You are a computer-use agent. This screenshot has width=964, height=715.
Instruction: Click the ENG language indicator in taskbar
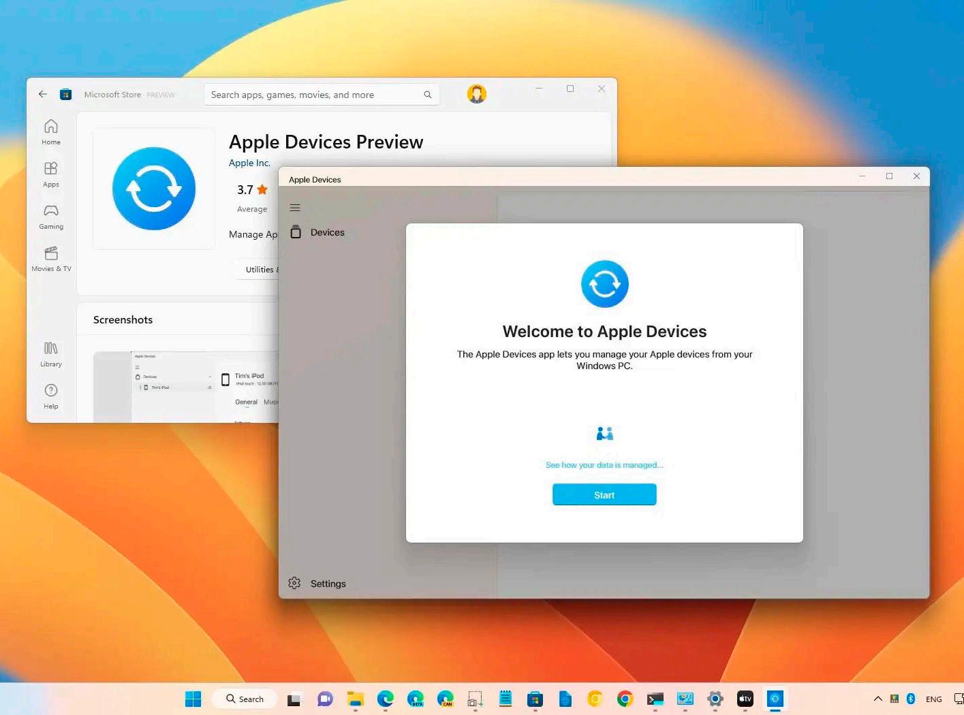tap(934, 699)
